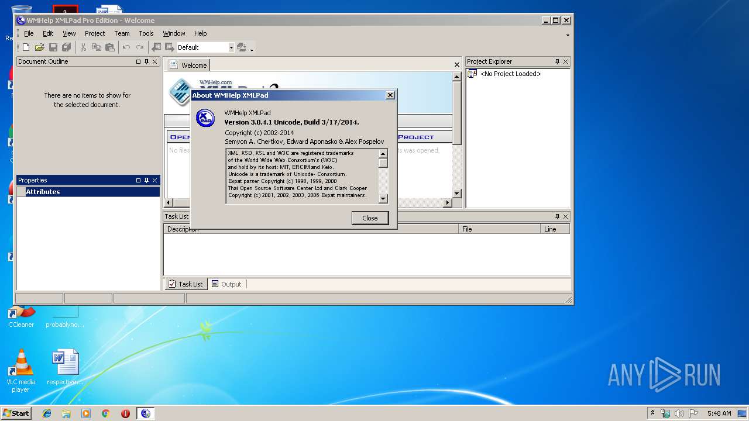Click the Description column header
The image size is (749, 421).
(311, 229)
